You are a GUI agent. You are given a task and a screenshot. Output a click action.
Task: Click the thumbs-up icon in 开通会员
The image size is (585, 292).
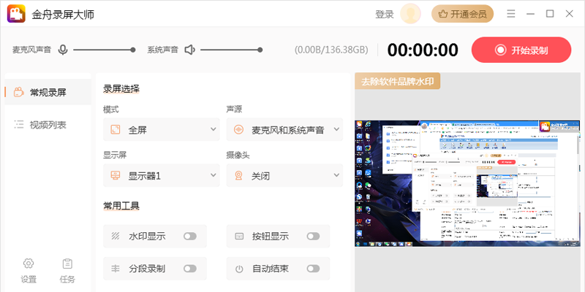tap(443, 14)
